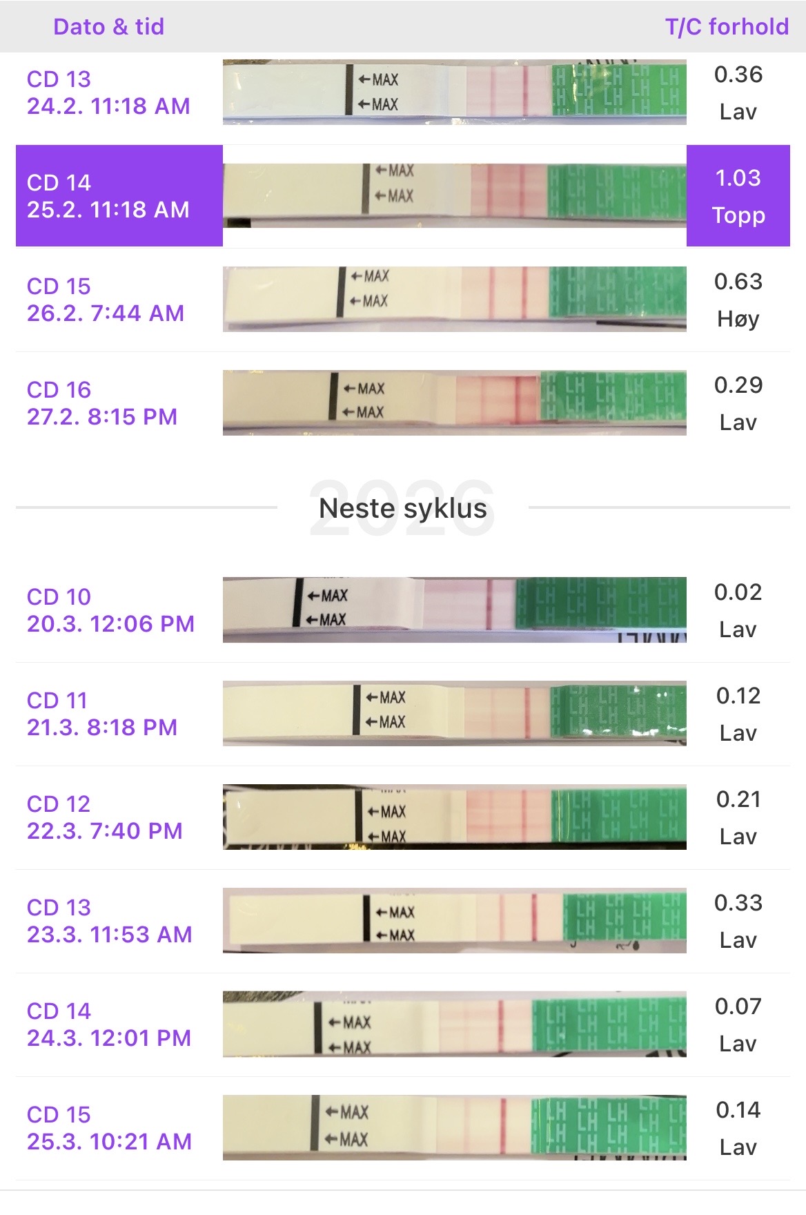Tap the T/C forhold column header
The image size is (806, 1215).
point(727,27)
